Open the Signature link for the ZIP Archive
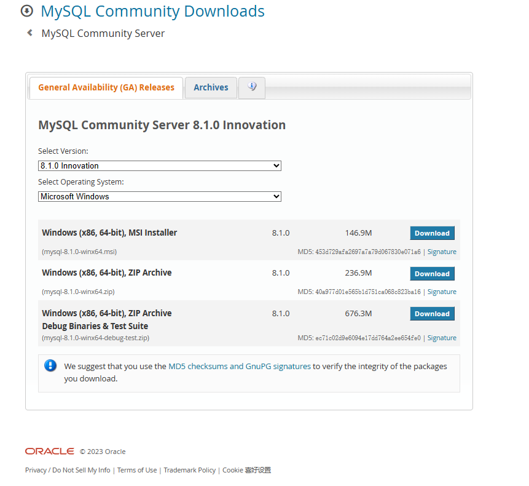Image resolution: width=529 pixels, height=486 pixels. point(442,291)
